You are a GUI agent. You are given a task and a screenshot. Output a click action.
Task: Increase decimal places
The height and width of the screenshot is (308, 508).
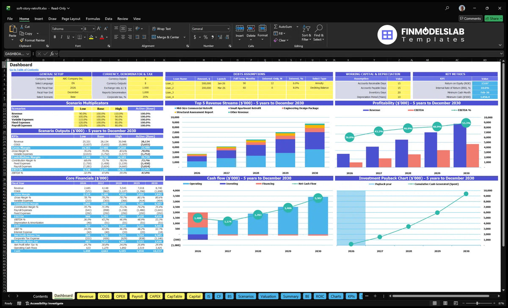[x=220, y=37]
